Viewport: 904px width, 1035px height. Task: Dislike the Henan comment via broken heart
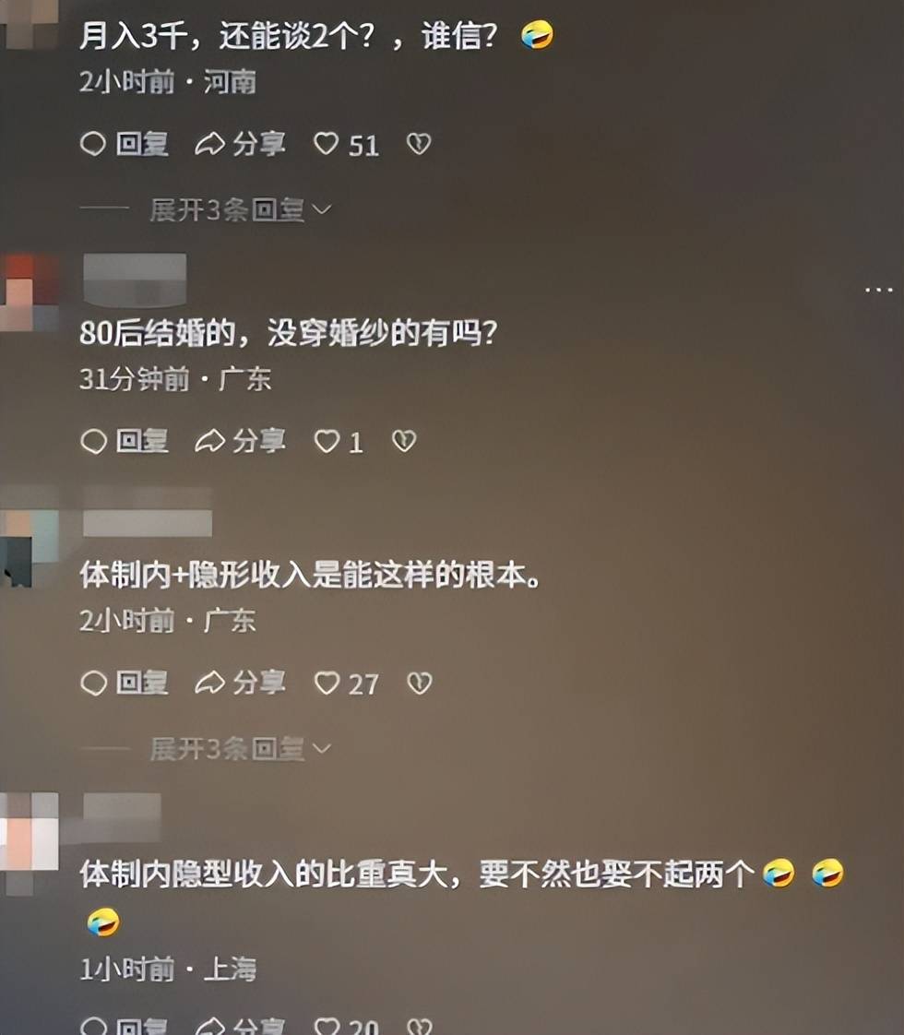point(419,144)
